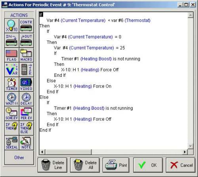Open the MACRO action
Viewport: 198px width, 177px height.
(x=26, y=55)
